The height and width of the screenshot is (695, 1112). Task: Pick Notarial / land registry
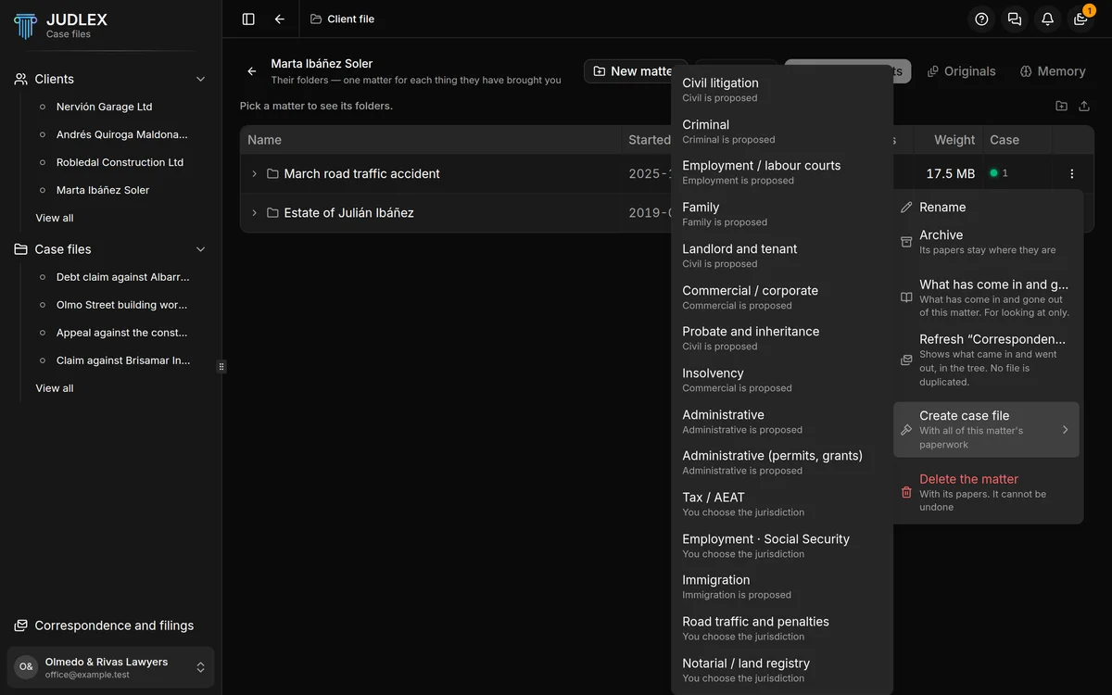click(x=781, y=670)
